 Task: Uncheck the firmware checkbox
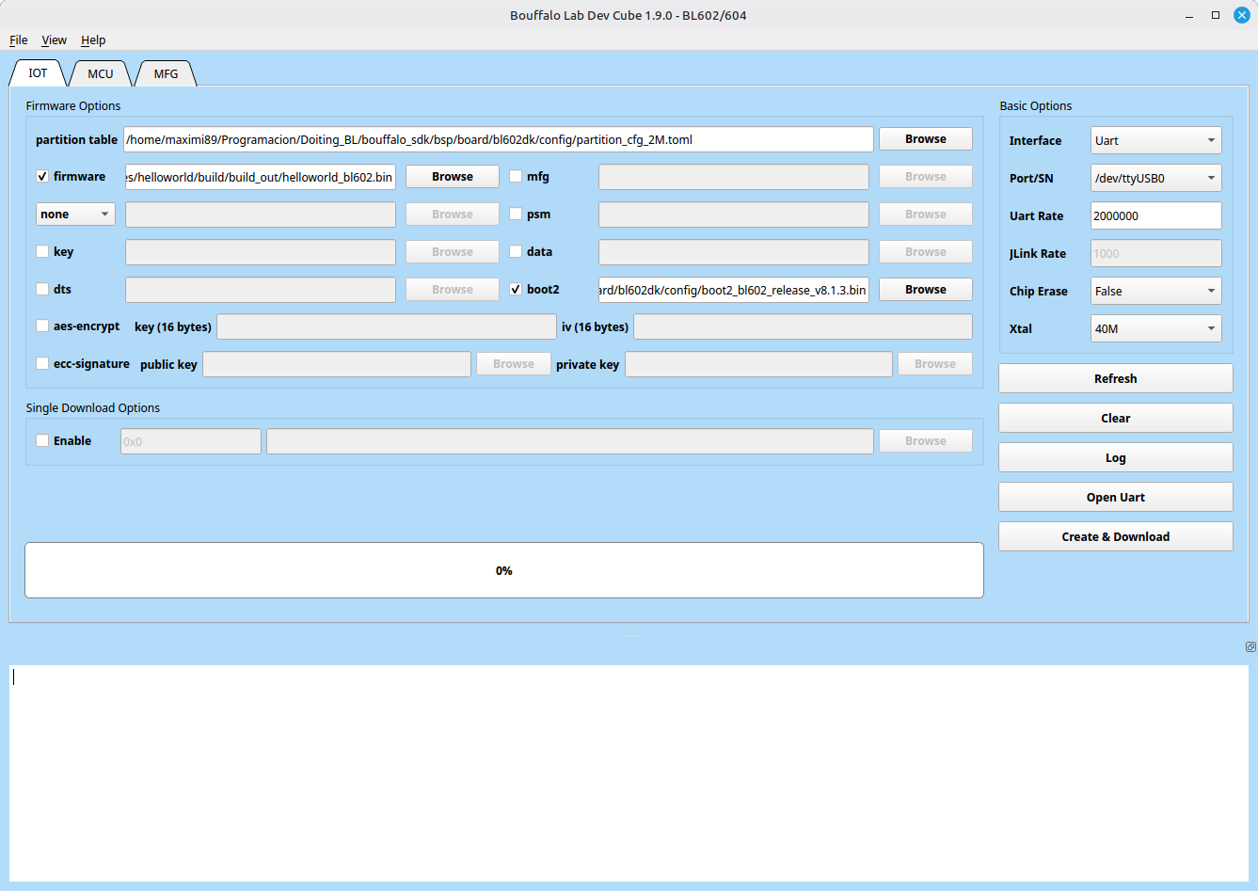click(42, 177)
